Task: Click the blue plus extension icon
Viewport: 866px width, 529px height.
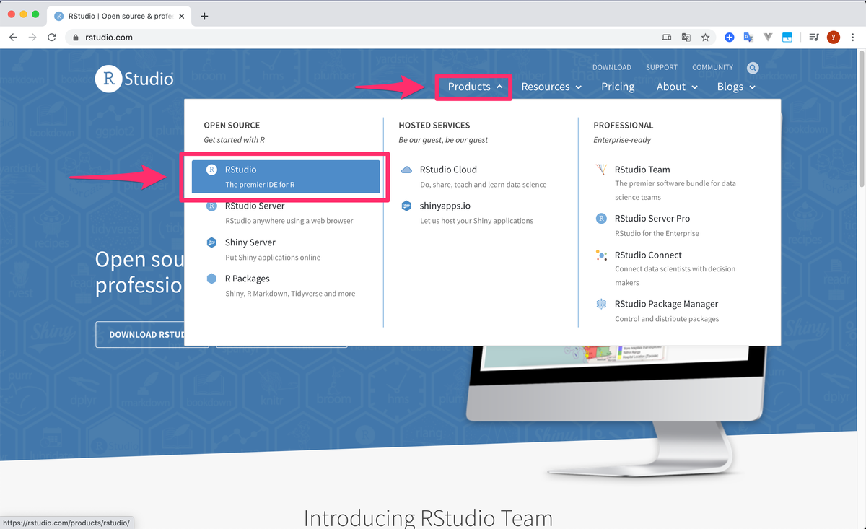Action: [x=730, y=38]
